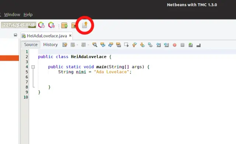
Task: Select the HeiAdaLovelace.java editor tab
Action: (47, 36)
